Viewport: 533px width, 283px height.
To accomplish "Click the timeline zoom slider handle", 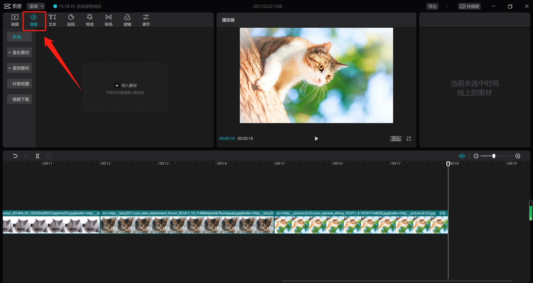I will [x=494, y=156].
